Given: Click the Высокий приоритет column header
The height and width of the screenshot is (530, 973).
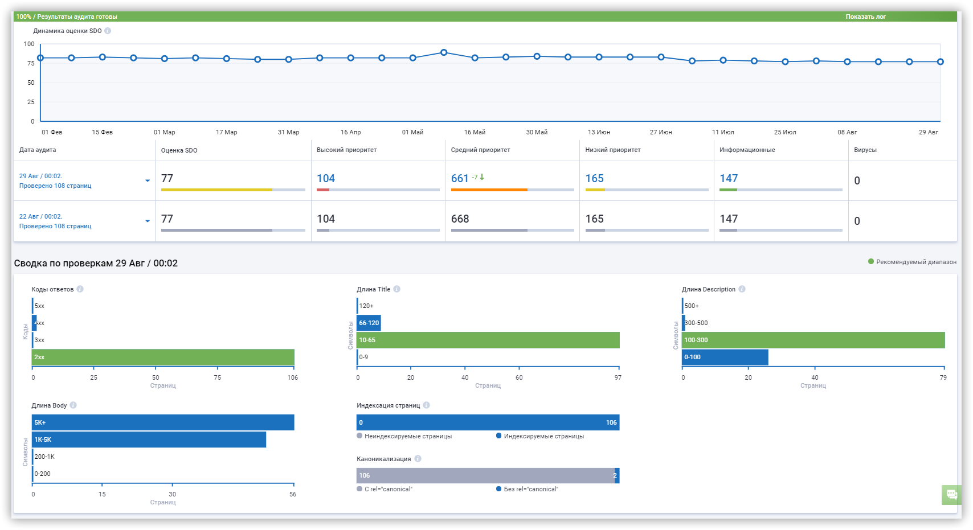Looking at the screenshot, I should click(x=346, y=150).
